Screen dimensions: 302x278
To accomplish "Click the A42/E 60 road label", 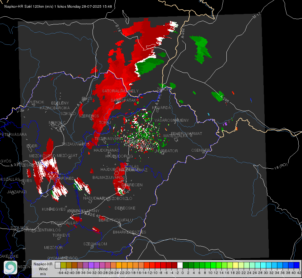I will (93, 215).
